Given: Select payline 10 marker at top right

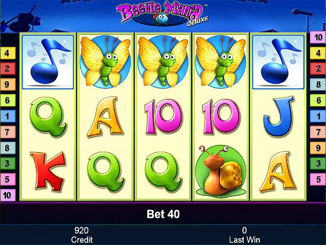Looking at the screenshot, I should pos(318,37).
